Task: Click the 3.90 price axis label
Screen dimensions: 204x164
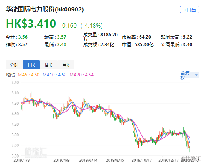Action: click(x=15, y=135)
